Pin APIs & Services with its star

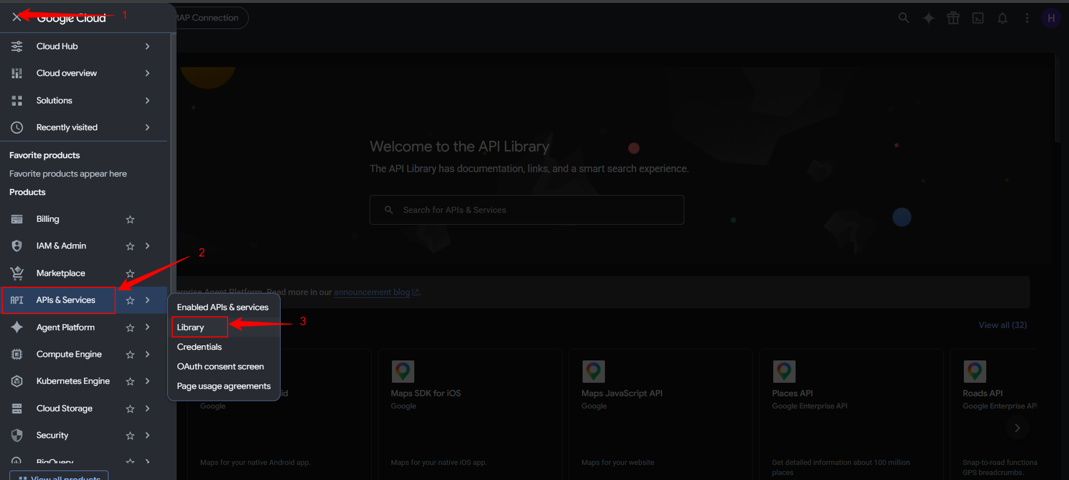[x=130, y=301]
